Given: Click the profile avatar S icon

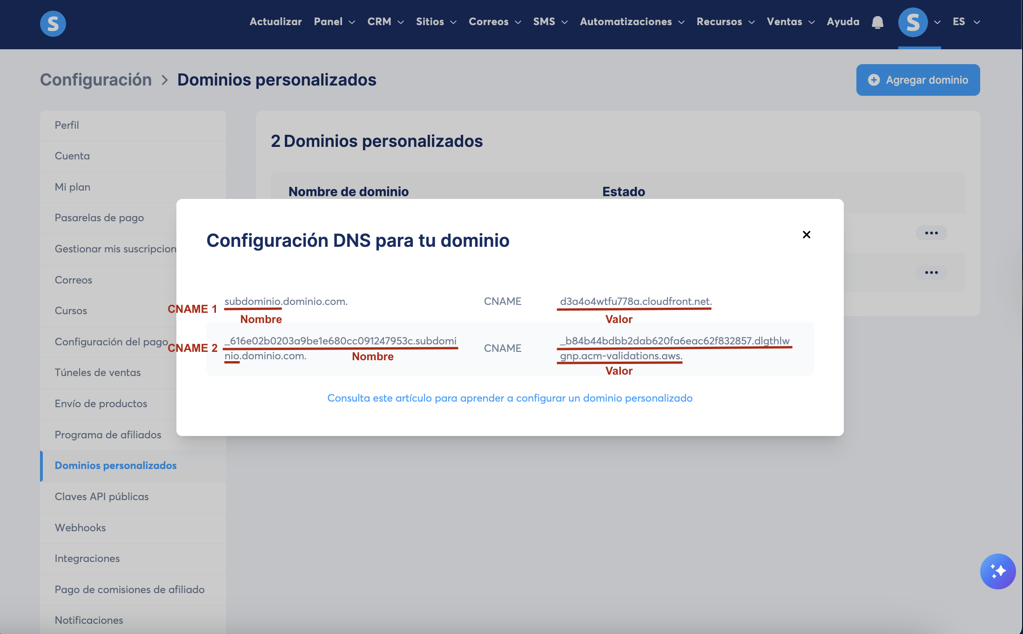Looking at the screenshot, I should 913,22.
